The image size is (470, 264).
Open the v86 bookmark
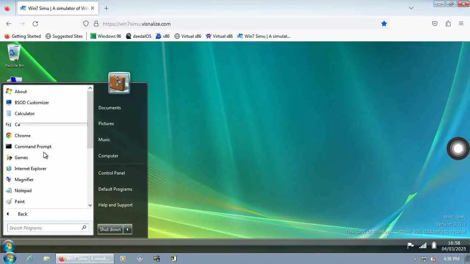click(x=163, y=36)
